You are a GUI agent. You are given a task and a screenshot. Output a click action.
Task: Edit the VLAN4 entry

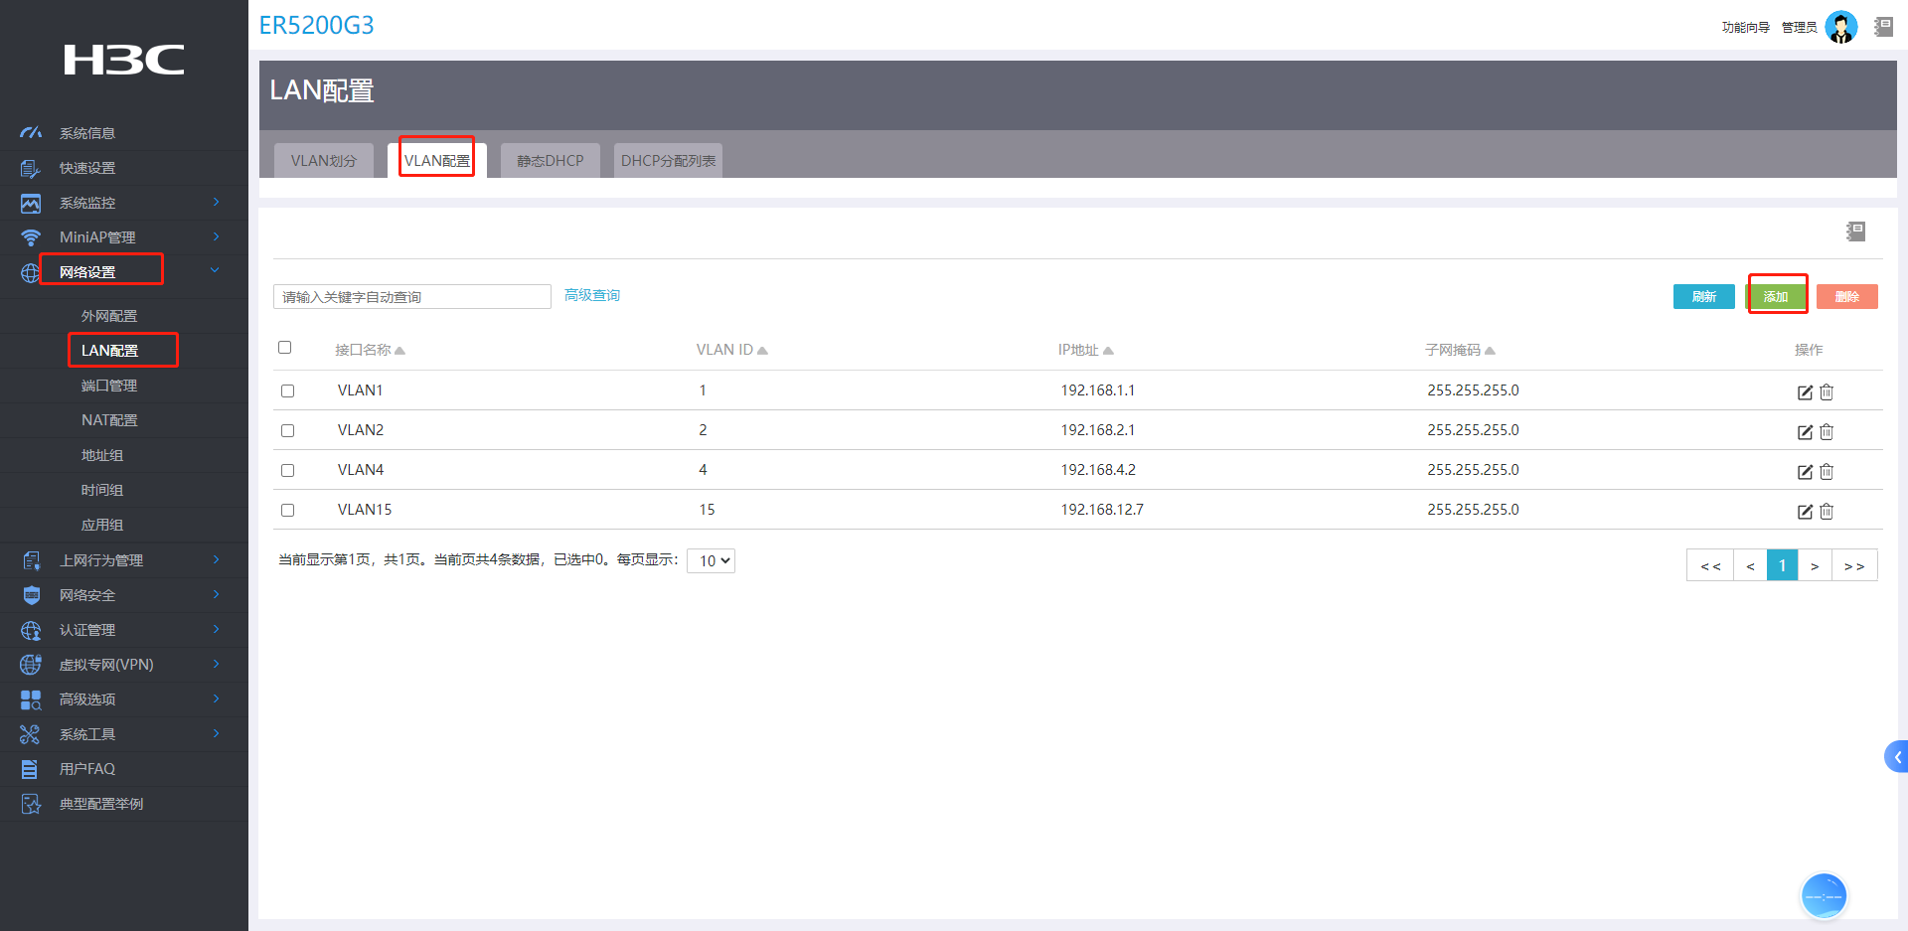pos(1805,471)
